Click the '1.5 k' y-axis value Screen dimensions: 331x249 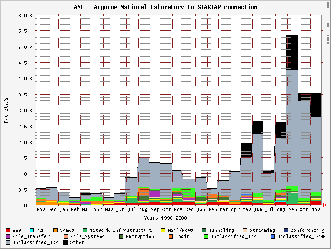[25, 158]
